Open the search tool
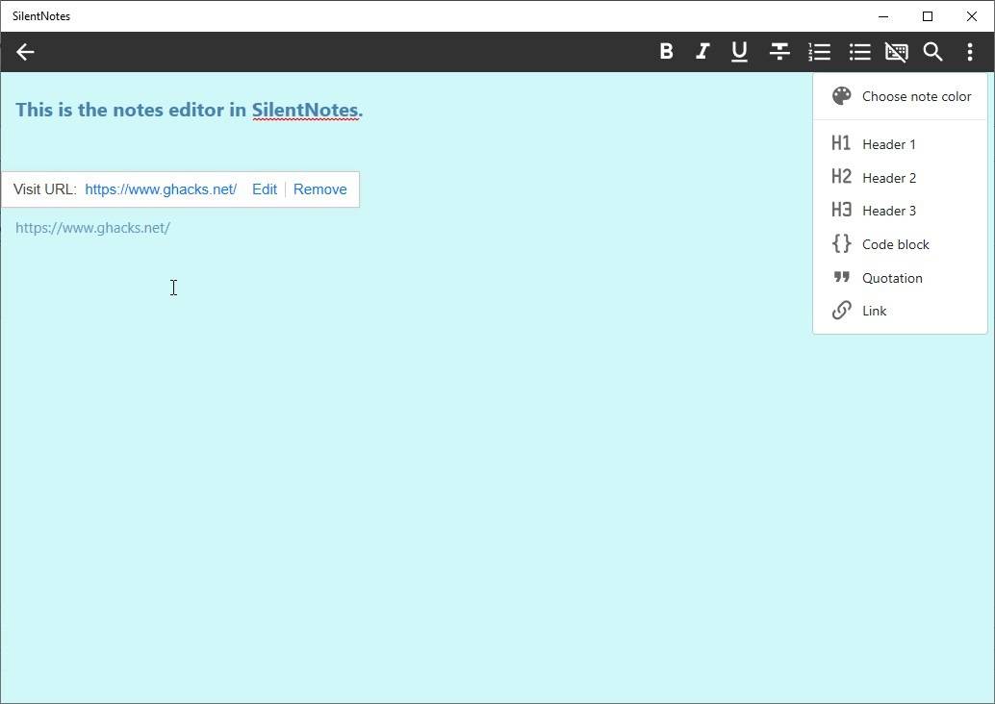 coord(932,52)
